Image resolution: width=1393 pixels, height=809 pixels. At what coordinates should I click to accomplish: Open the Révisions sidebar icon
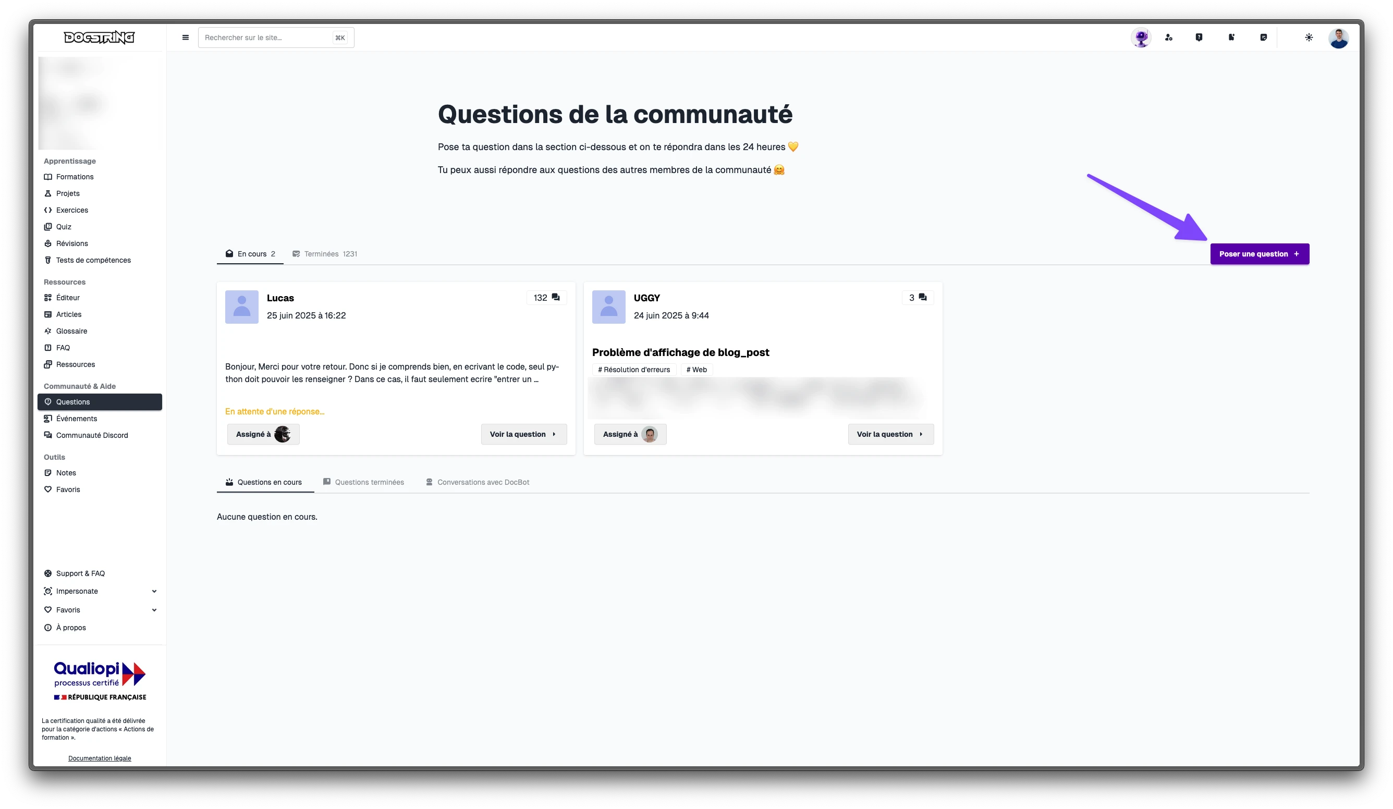(48, 243)
